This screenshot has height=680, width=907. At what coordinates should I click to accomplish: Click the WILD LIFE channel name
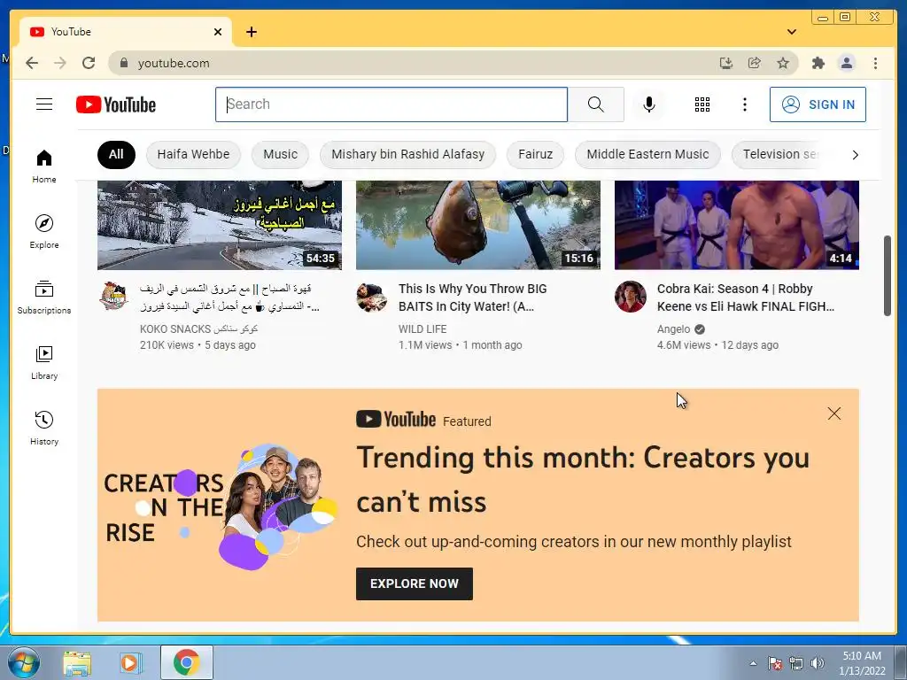(x=422, y=329)
